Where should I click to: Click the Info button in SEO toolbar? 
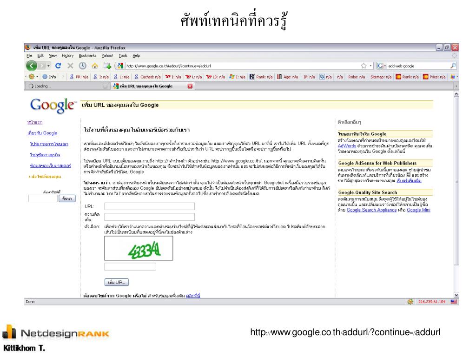[x=49, y=77]
